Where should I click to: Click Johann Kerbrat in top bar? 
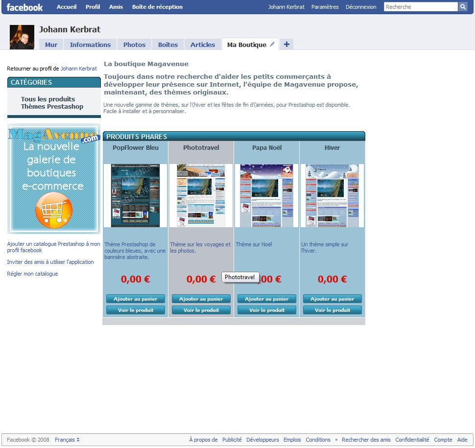(x=286, y=7)
